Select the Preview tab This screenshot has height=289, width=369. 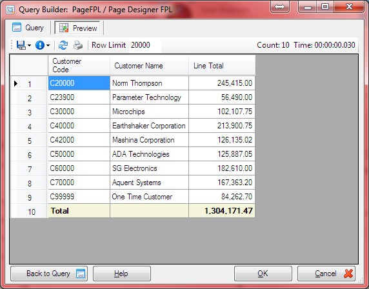[x=77, y=28]
